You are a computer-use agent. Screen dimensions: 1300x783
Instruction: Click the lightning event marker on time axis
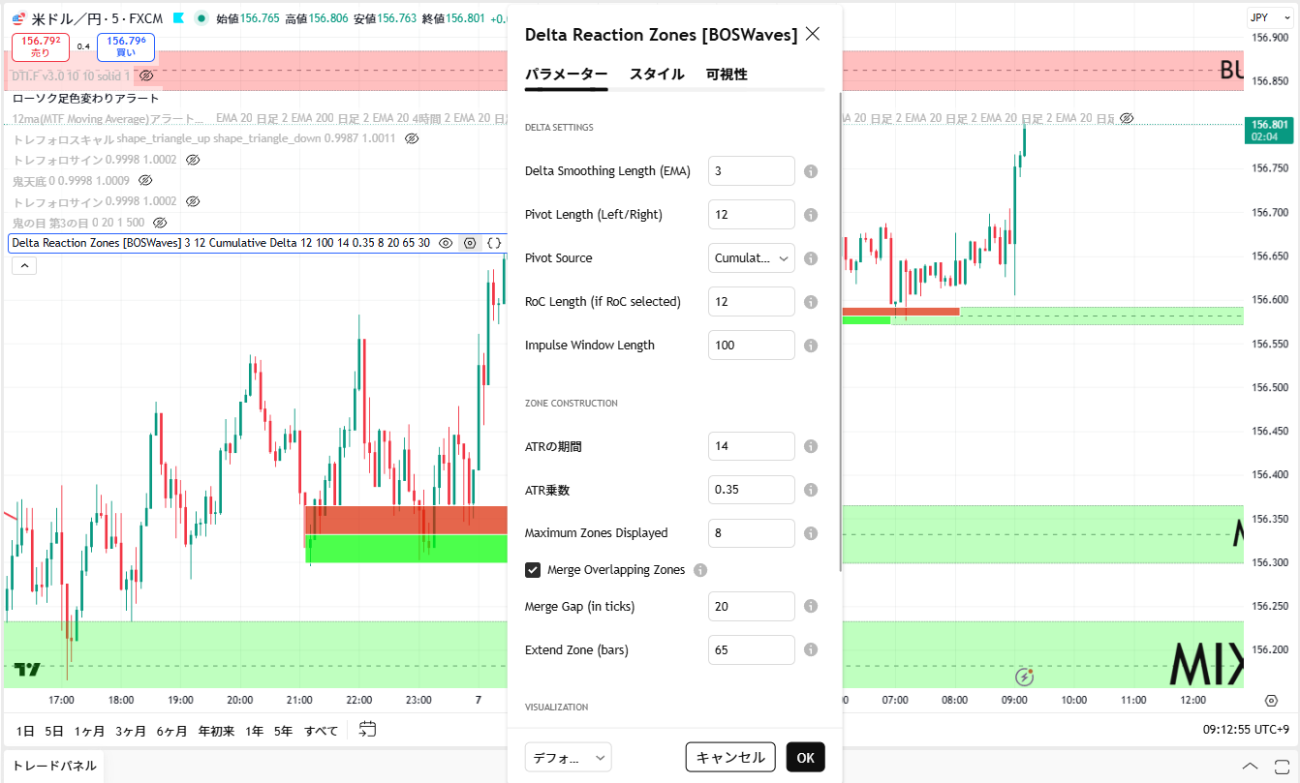click(x=1025, y=677)
